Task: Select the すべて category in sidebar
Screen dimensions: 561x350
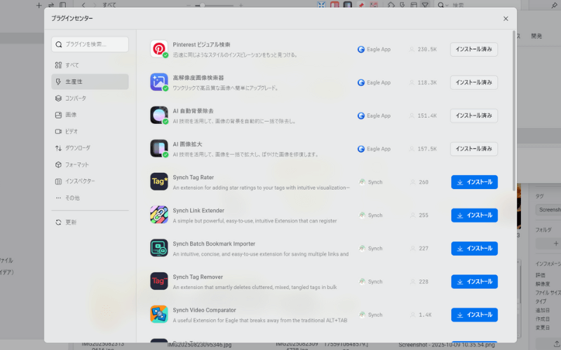Action: tap(72, 65)
